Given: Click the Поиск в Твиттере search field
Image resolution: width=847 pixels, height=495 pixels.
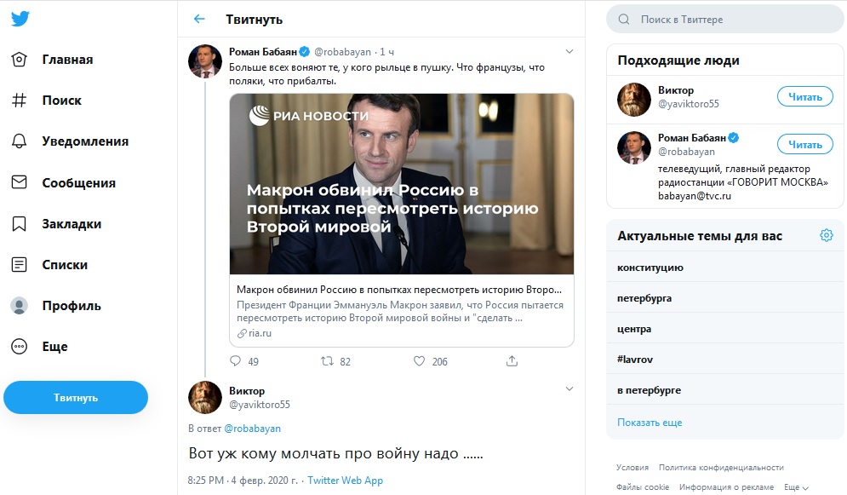Looking at the screenshot, I should [x=724, y=19].
